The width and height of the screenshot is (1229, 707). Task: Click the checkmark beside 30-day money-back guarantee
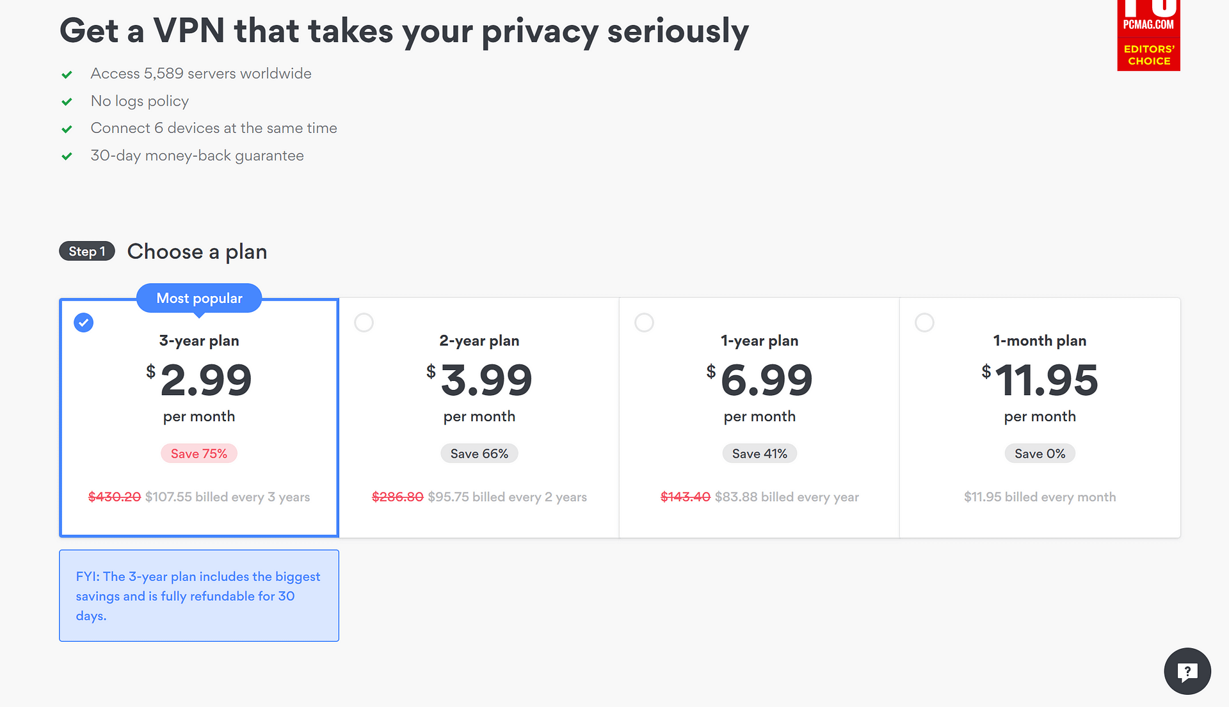pos(67,156)
